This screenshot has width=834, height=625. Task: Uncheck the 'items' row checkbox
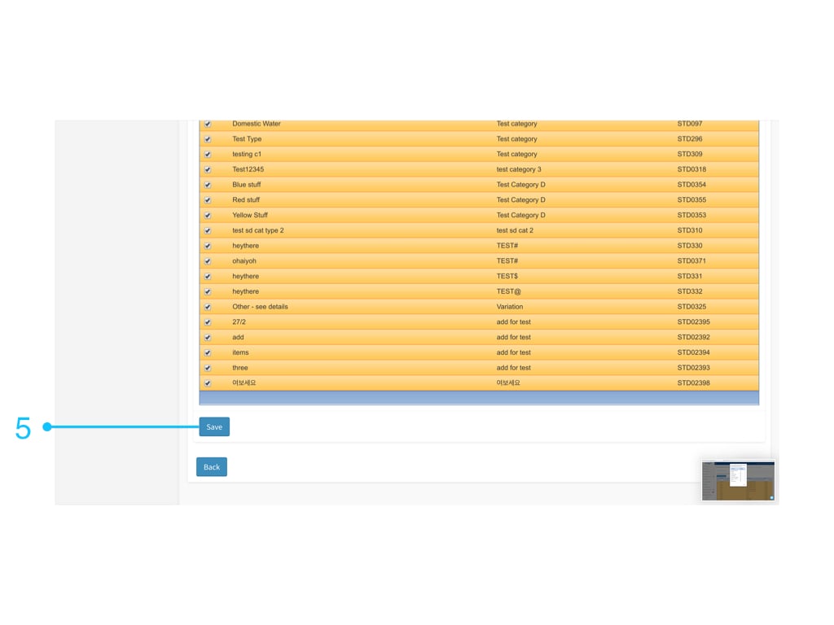pos(208,353)
